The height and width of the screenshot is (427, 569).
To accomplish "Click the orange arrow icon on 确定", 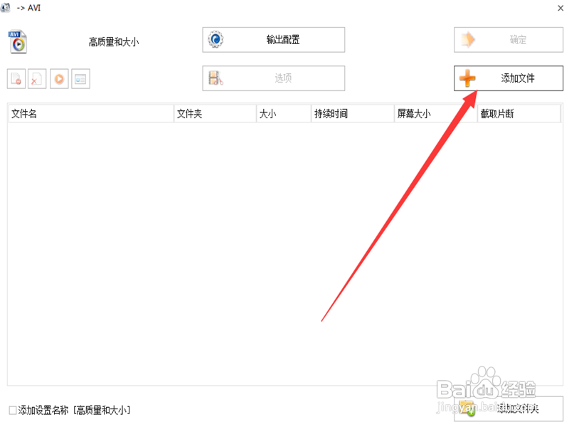I will [469, 39].
